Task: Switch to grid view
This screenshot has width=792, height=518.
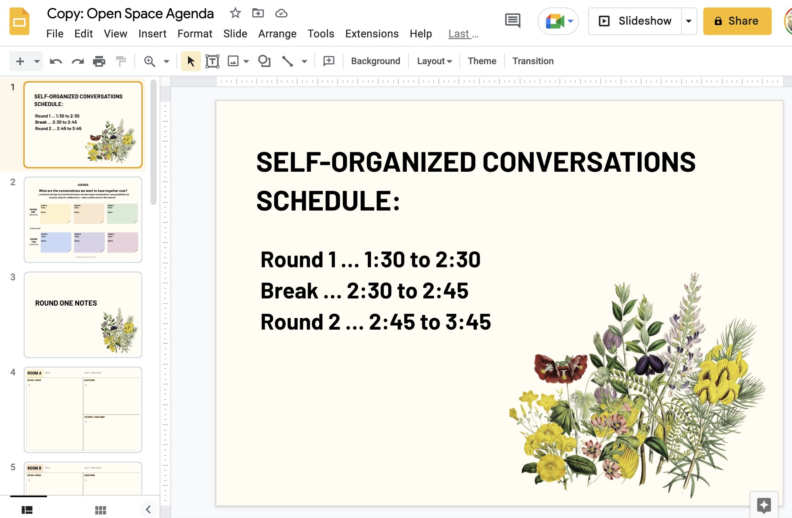Action: pyautogui.click(x=101, y=510)
